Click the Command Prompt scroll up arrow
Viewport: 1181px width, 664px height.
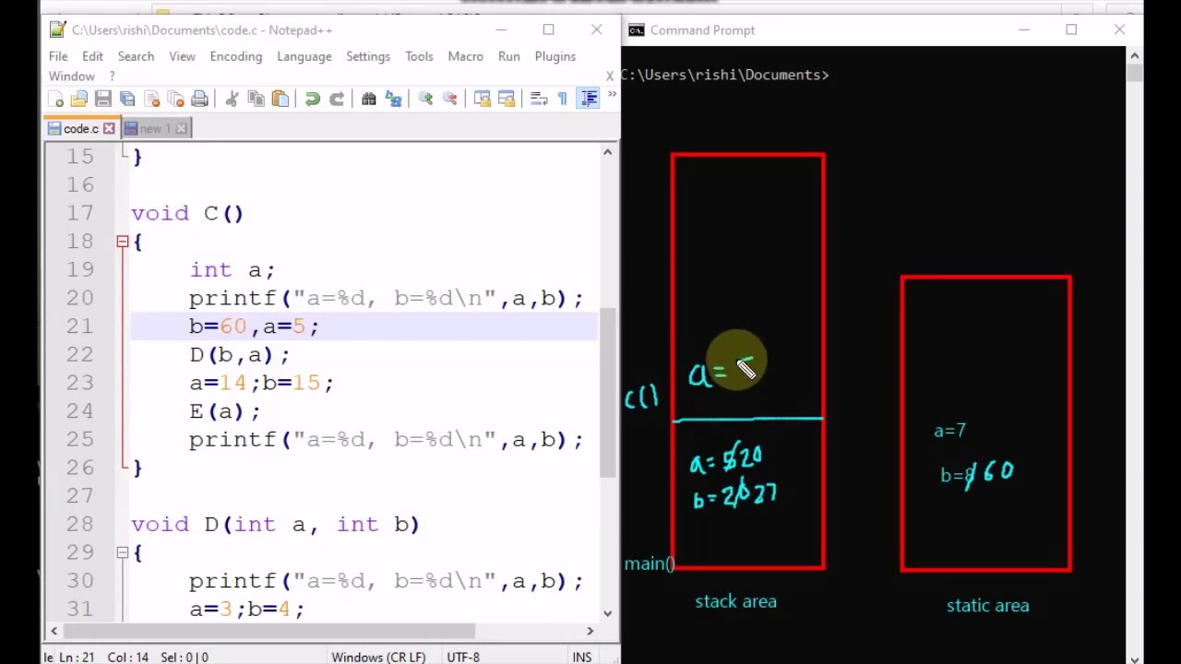[1134, 56]
